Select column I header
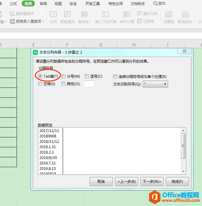 click(168, 45)
